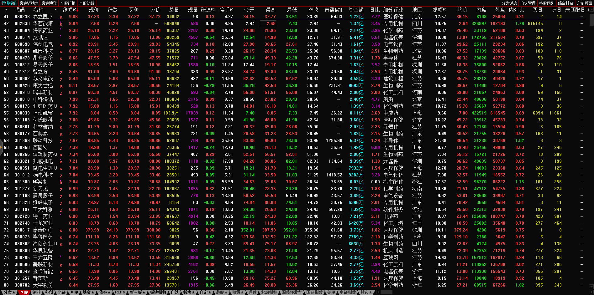Click the R marker icon beside 华西能源
Image resolution: width=594 pixels, height=295 pixels.
point(61,24)
